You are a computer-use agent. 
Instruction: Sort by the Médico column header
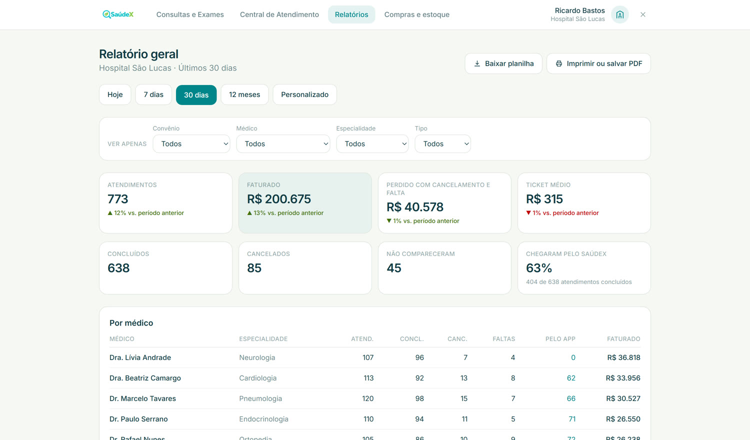pyautogui.click(x=122, y=339)
